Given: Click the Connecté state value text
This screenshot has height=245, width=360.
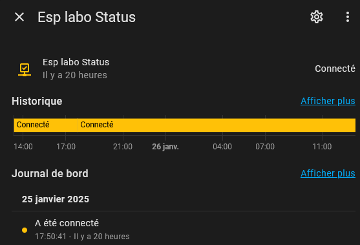Looking at the screenshot, I should coord(335,69).
